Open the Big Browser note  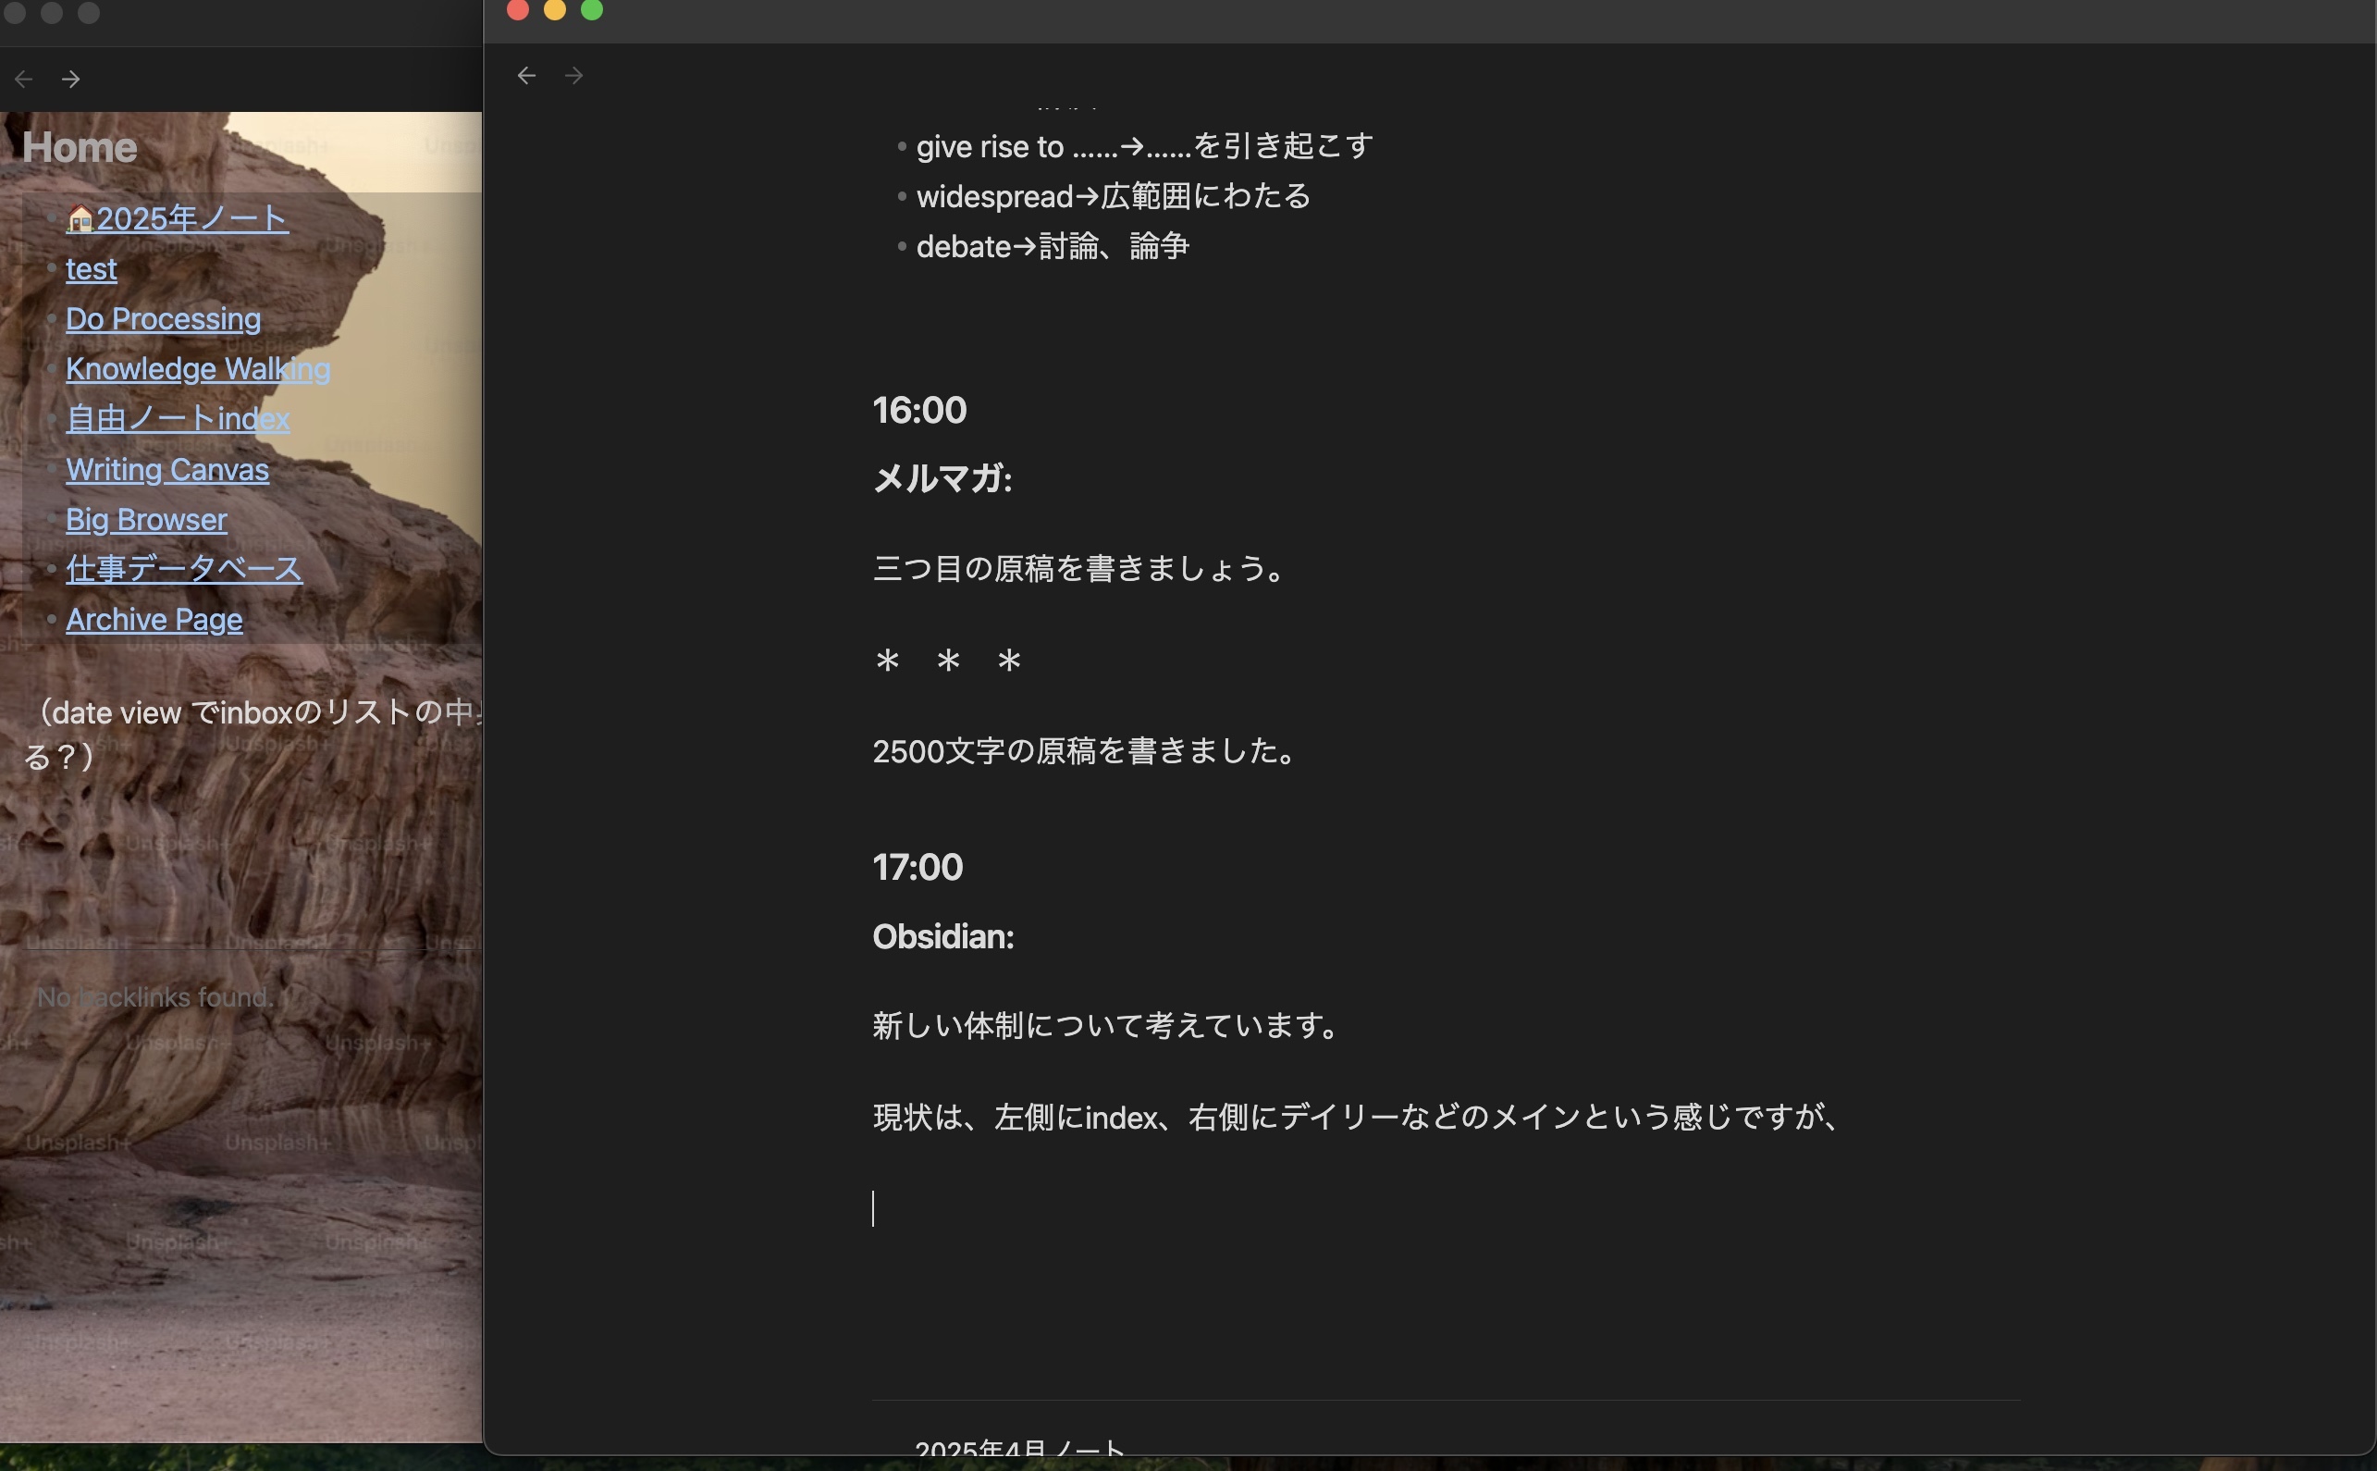pos(145,518)
